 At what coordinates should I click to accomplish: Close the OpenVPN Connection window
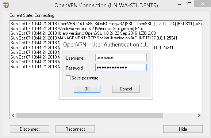point(202,4)
